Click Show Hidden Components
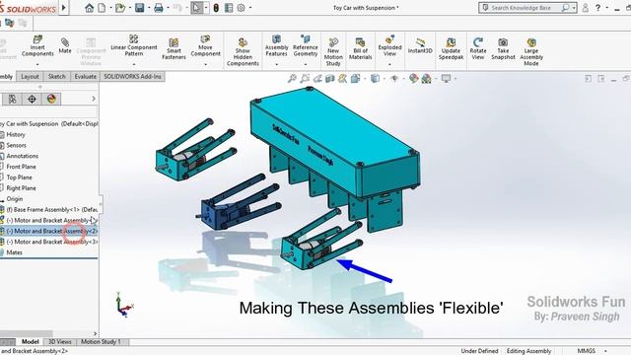This screenshot has height=355, width=631. 243,52
